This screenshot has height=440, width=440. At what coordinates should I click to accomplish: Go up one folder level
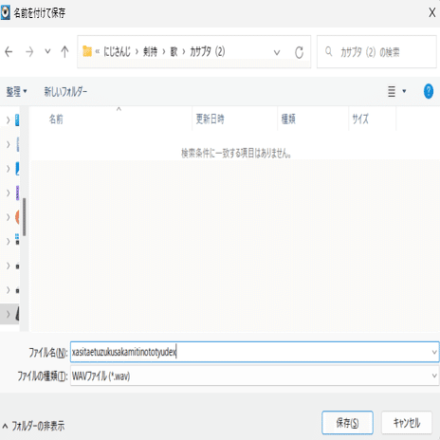64,51
